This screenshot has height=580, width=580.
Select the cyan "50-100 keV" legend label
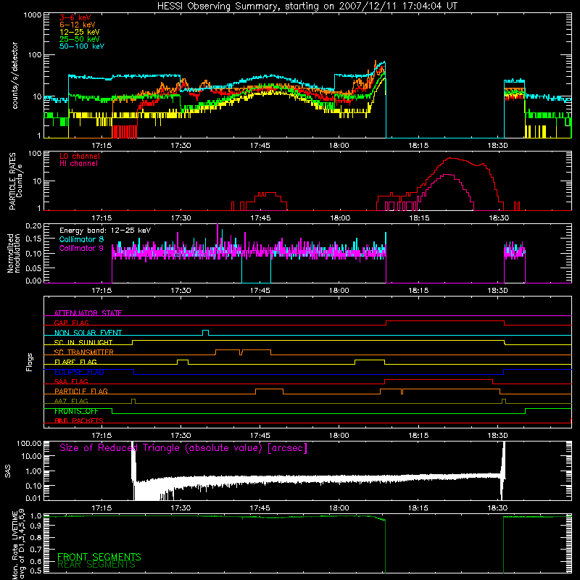coord(82,46)
